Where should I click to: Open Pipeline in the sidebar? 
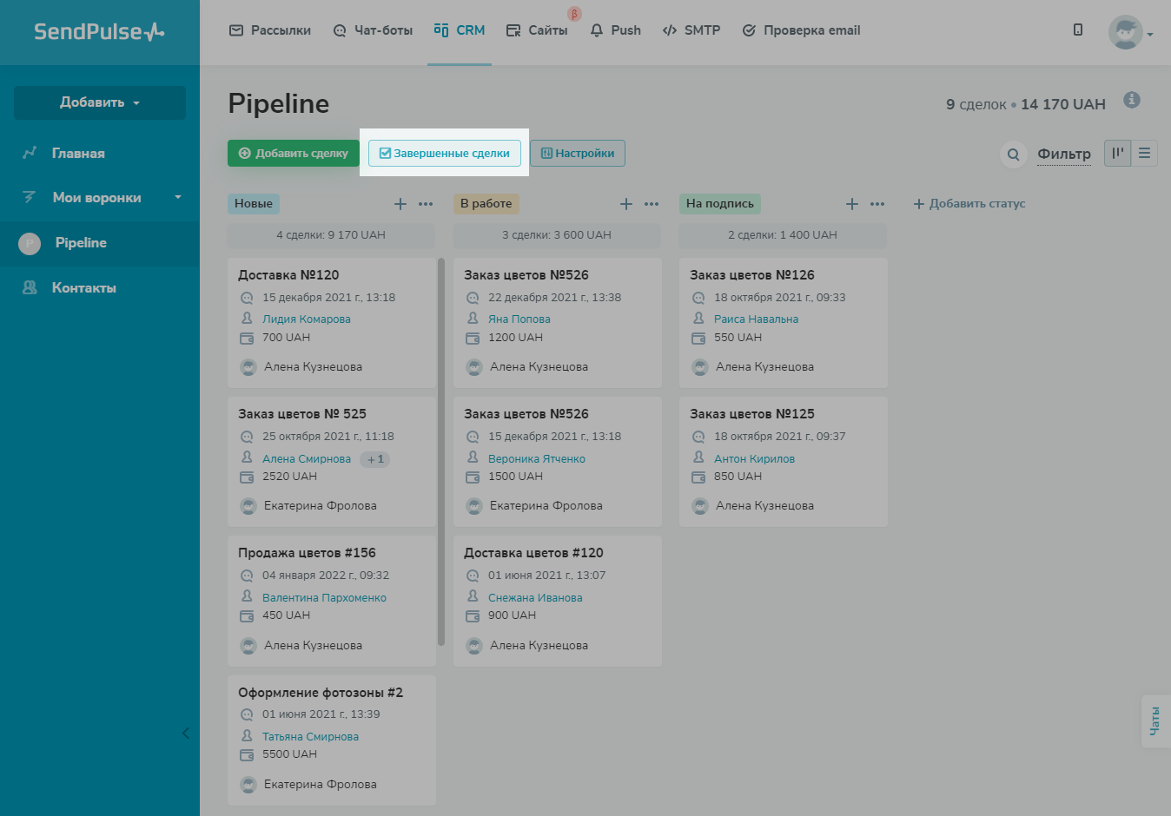[100, 243]
